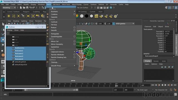178x100 pixels.
Task: Select the arrow Select tool
Action: tap(3, 24)
